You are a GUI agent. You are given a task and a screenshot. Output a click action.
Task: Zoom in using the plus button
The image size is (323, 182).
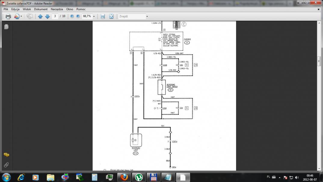click(78, 16)
